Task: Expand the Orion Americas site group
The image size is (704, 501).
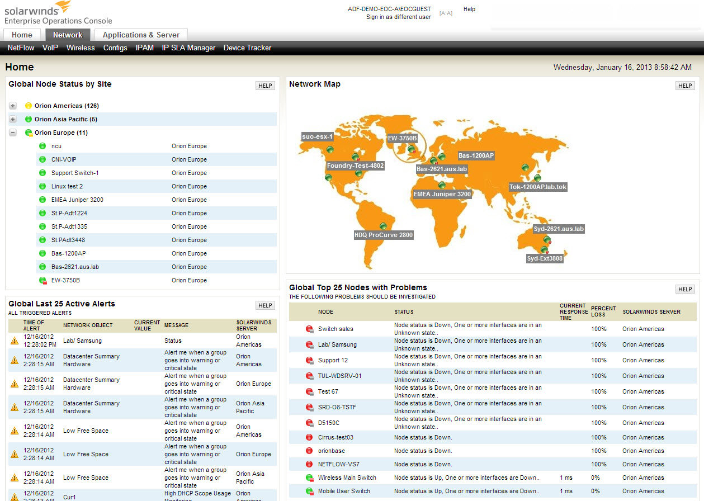Action: (13, 106)
